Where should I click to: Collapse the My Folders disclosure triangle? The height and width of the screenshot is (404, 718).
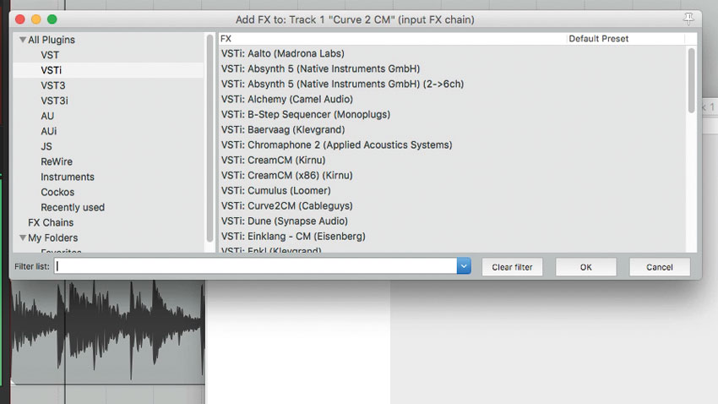pyautogui.click(x=23, y=237)
